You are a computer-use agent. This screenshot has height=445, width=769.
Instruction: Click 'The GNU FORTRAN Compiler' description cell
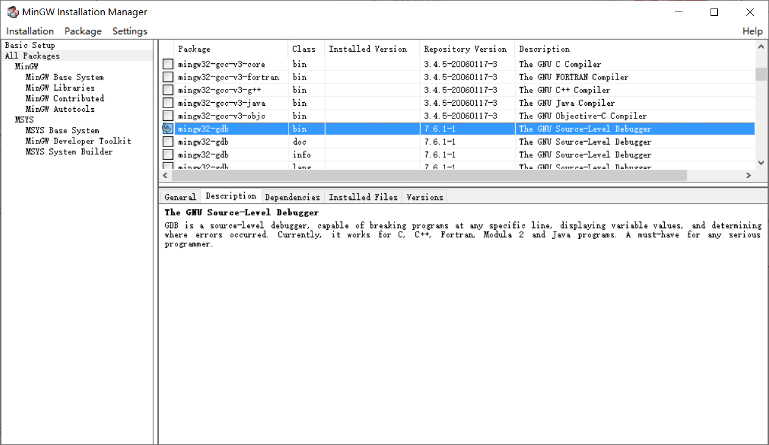pos(574,77)
